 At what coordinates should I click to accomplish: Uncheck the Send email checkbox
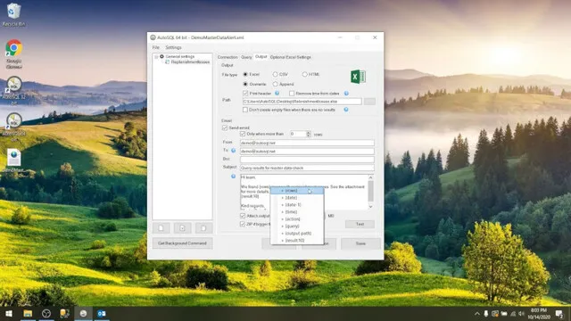click(225, 128)
